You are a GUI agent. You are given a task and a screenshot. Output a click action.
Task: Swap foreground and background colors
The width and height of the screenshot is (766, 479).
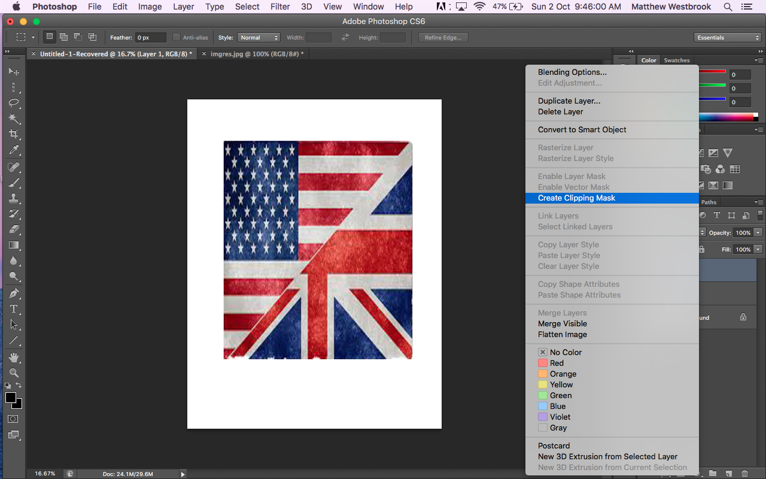click(19, 386)
